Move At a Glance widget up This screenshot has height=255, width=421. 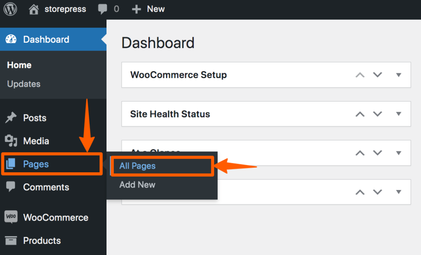pos(360,153)
